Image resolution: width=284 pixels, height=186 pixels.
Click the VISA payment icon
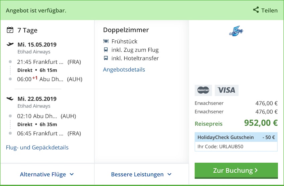(227, 90)
